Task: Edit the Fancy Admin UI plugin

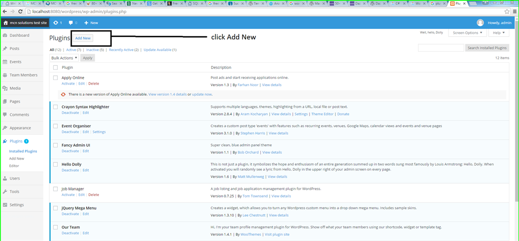Action: [86, 151]
